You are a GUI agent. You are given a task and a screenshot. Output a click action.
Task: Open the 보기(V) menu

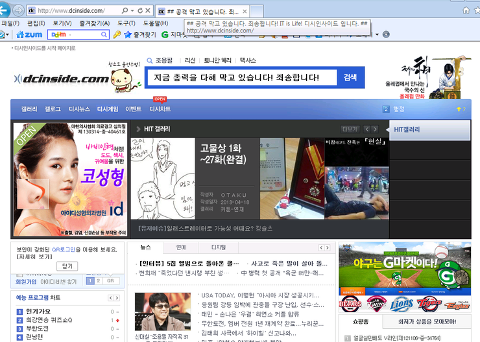pos(62,23)
